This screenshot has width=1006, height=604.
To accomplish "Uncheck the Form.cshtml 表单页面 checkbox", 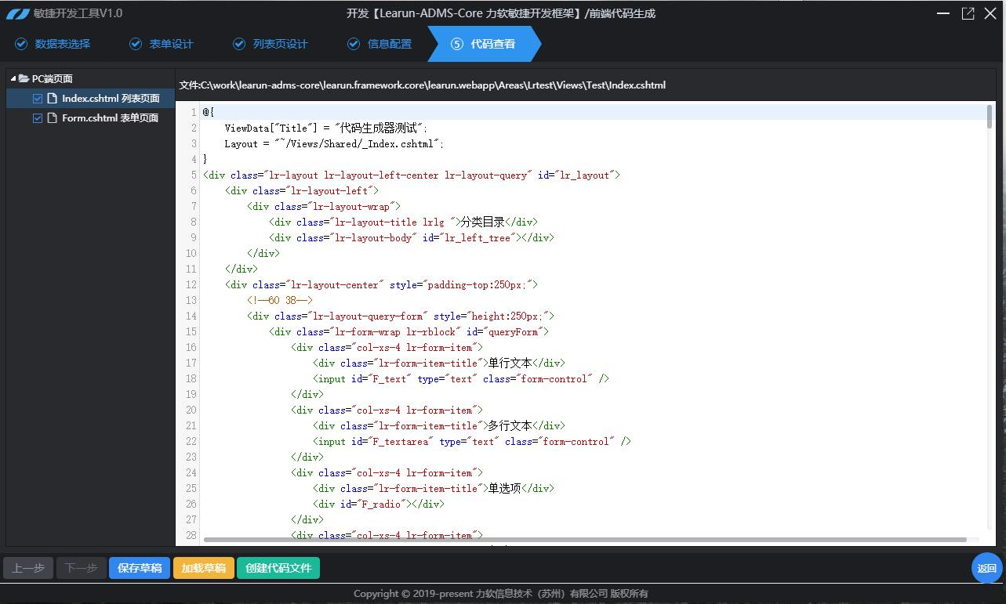I will pyautogui.click(x=38, y=118).
